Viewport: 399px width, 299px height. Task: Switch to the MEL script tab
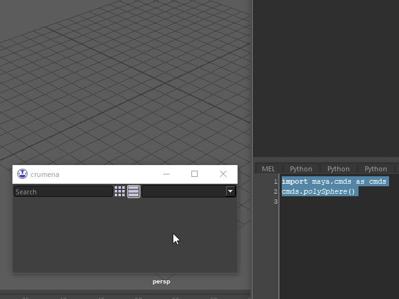269,169
